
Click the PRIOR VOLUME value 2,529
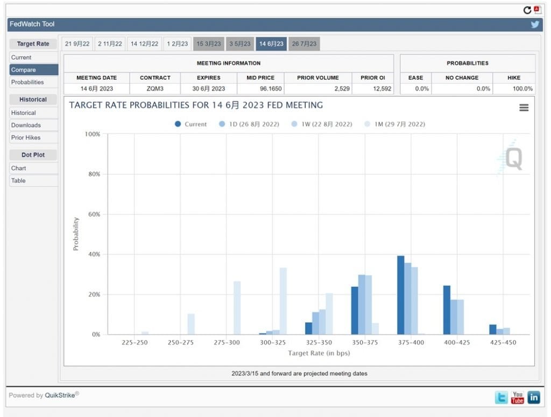coord(342,89)
